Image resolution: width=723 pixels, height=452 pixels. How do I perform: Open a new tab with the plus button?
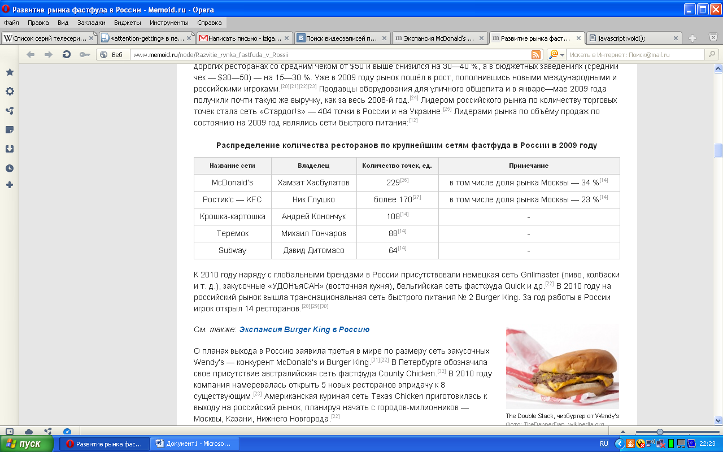[x=692, y=38]
